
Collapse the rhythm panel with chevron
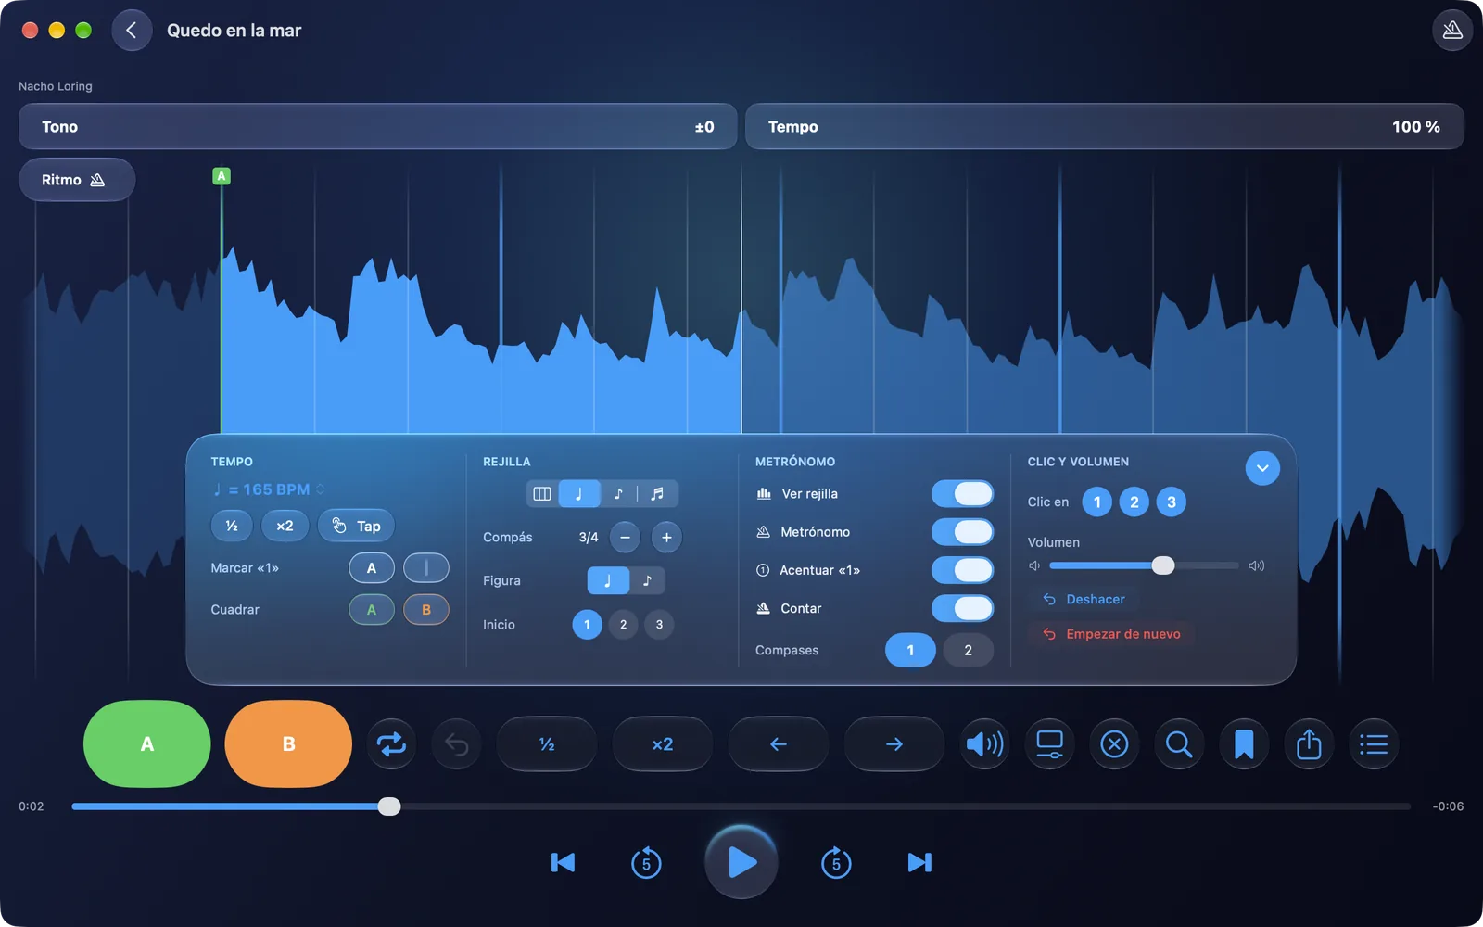point(1262,468)
